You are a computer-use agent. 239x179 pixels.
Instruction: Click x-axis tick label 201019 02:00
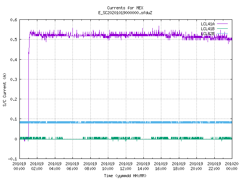pos(37,166)
